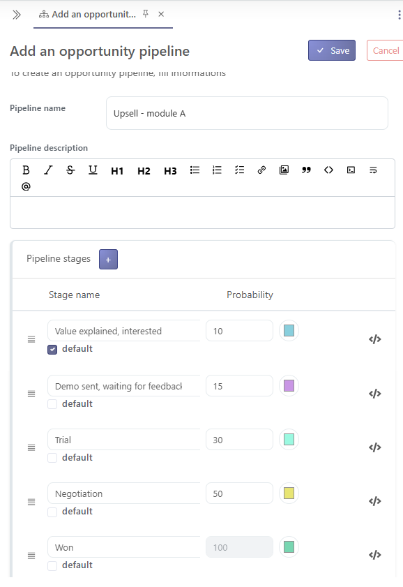Open the three-dot options menu
The height and width of the screenshot is (587, 403).
coord(400,15)
